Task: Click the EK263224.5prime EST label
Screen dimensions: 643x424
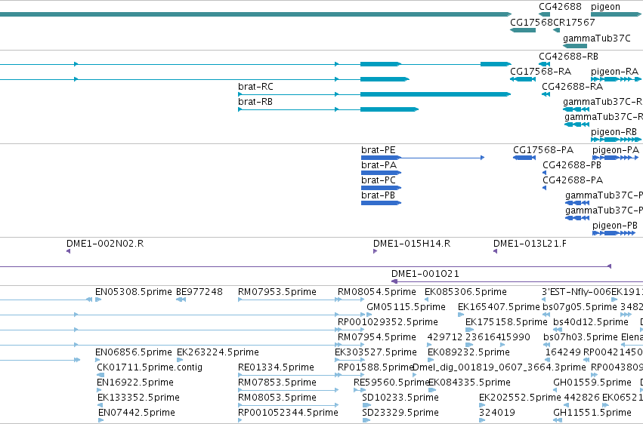Action: [x=218, y=353]
